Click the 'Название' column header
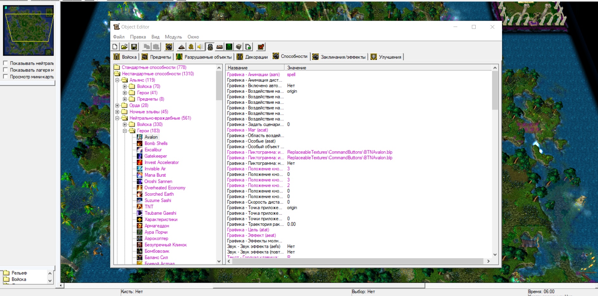 click(255, 68)
